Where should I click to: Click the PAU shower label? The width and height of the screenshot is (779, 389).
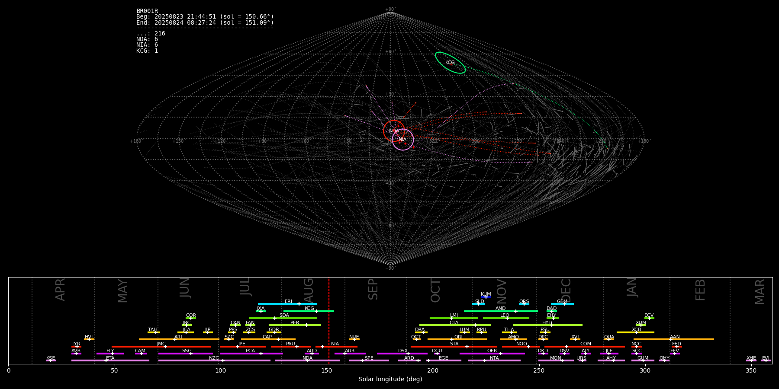(291, 344)
